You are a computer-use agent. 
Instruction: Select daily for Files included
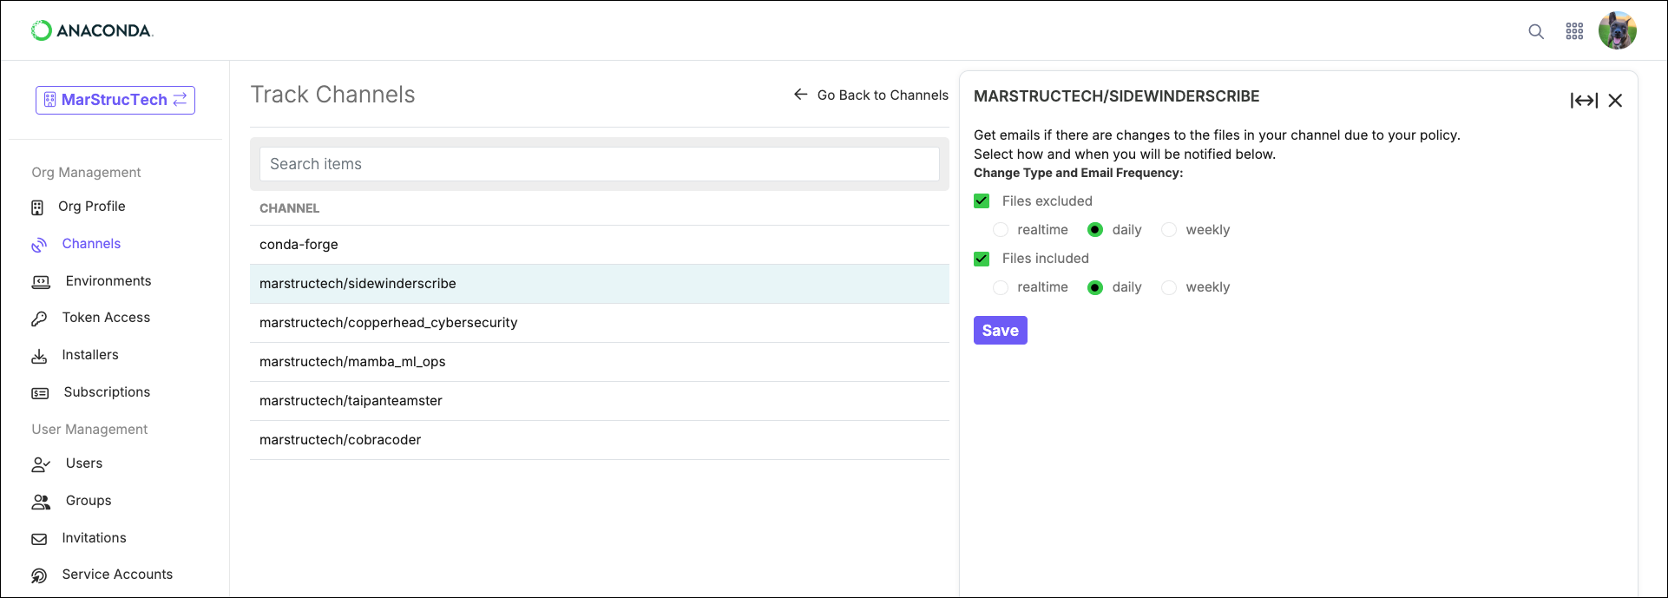[1095, 287]
